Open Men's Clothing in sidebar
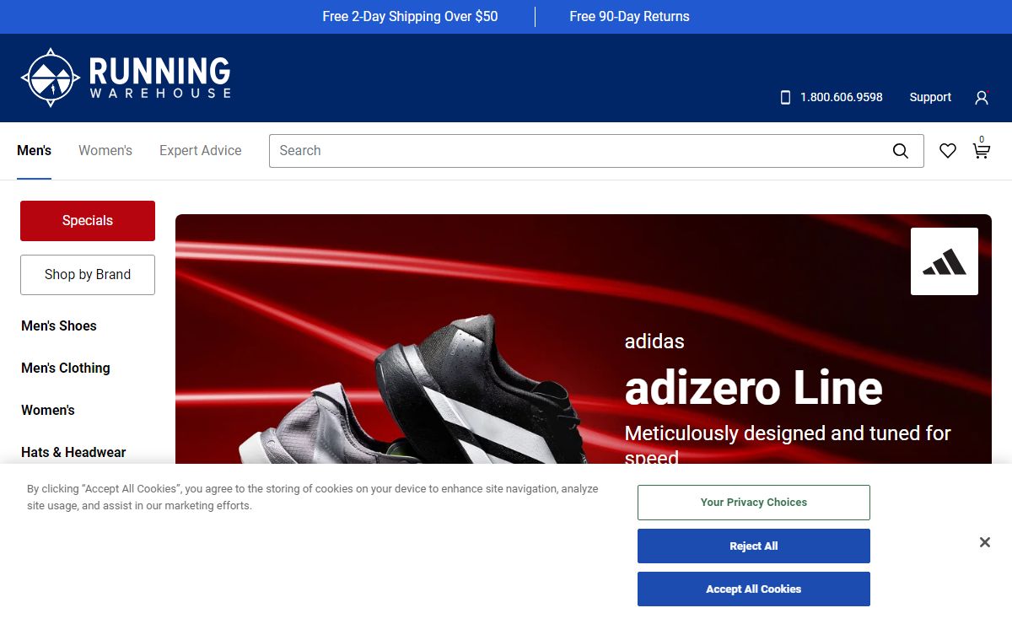Screen dimensions: 1012x624 [x=66, y=368]
